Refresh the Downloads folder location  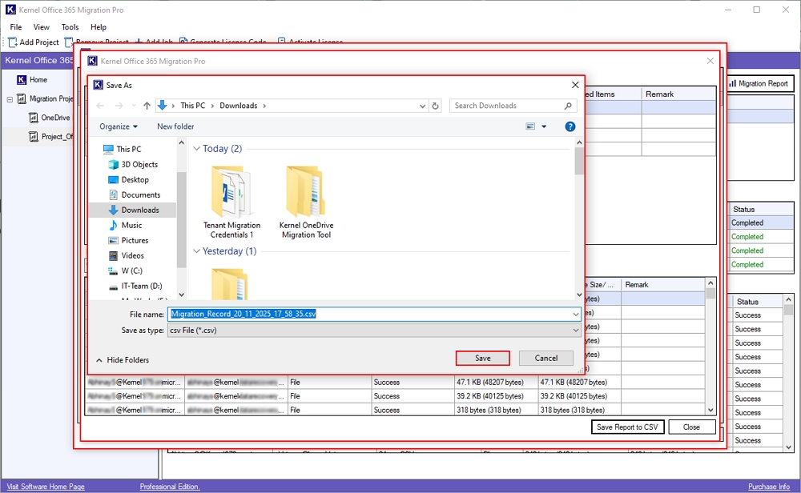click(436, 106)
